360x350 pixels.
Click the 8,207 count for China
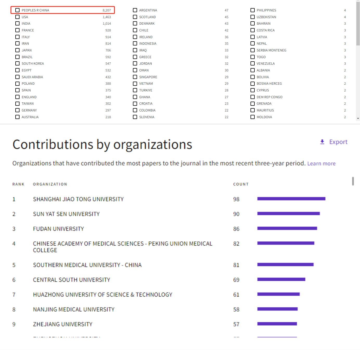107,10
